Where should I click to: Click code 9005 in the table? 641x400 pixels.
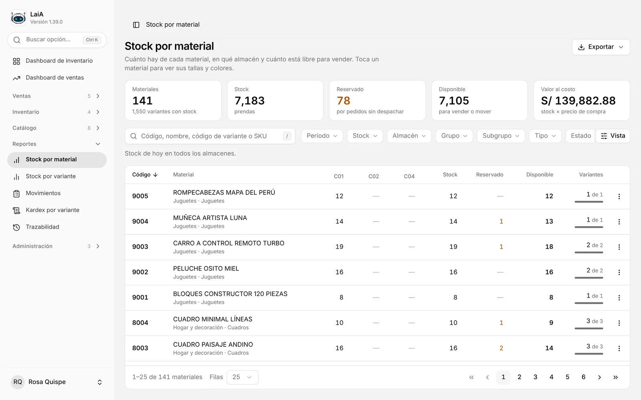coord(140,196)
